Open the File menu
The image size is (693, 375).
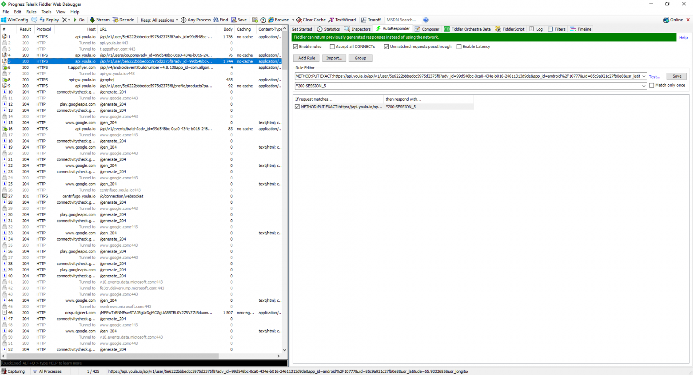(6, 12)
